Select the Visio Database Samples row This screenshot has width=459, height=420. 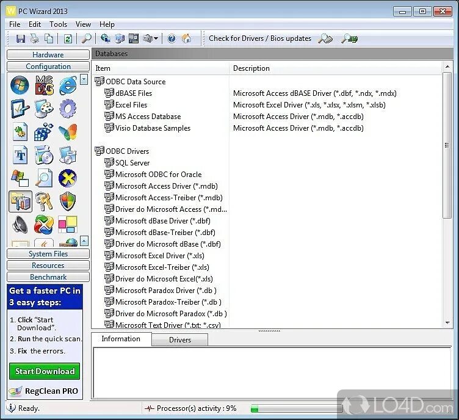tap(148, 128)
